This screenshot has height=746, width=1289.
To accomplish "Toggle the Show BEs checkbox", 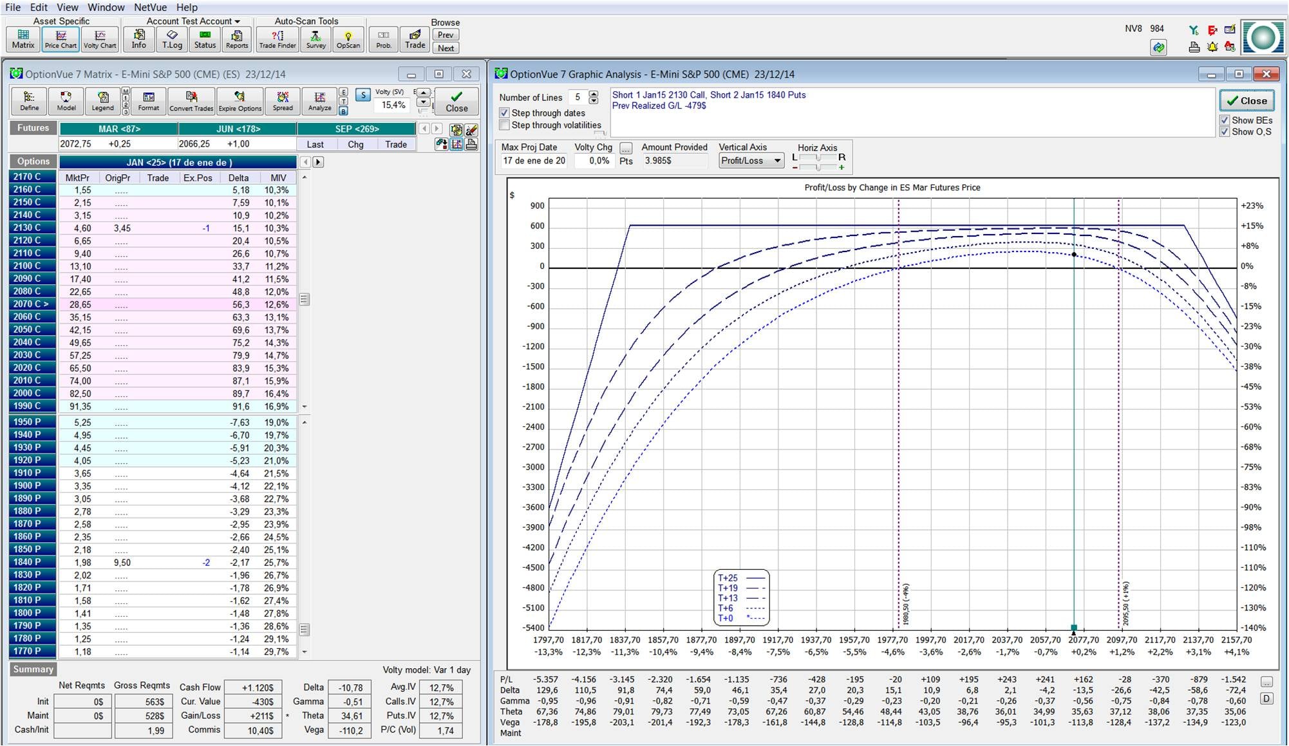I will [x=1225, y=120].
